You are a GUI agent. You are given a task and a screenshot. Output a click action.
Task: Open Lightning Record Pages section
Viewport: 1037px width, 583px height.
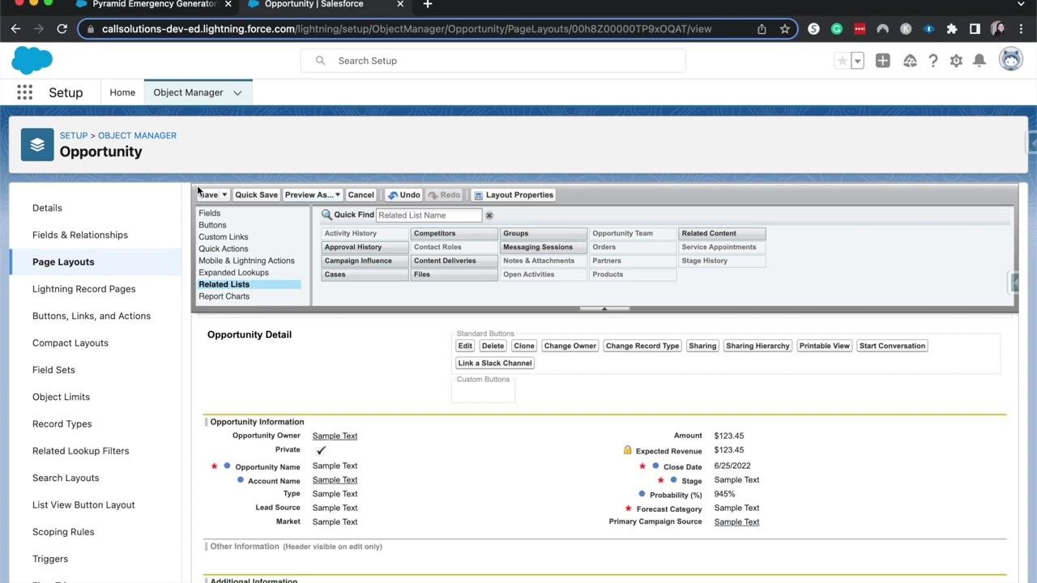[83, 289]
